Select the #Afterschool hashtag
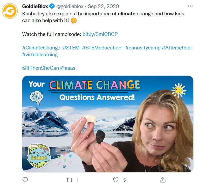Viewport: 199px width, 185px height. point(177,48)
